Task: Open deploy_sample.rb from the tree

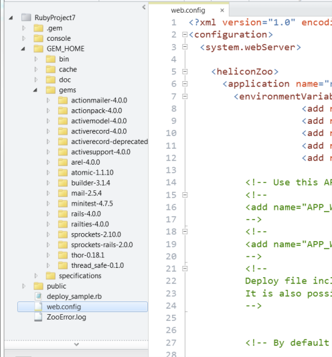Action: pyautogui.click(x=74, y=297)
